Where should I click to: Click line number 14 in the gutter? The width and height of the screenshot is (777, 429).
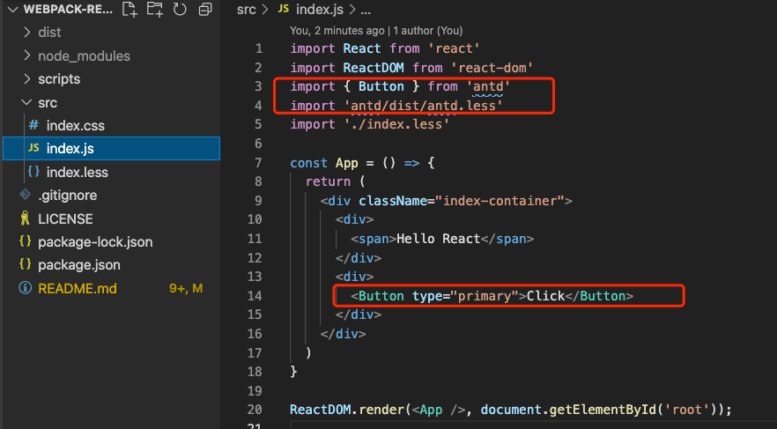point(255,296)
